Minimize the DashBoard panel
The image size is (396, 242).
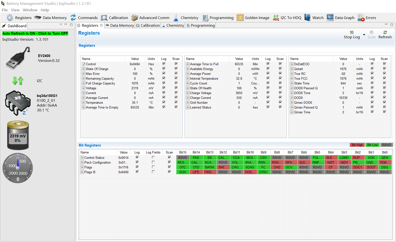click(66, 24)
